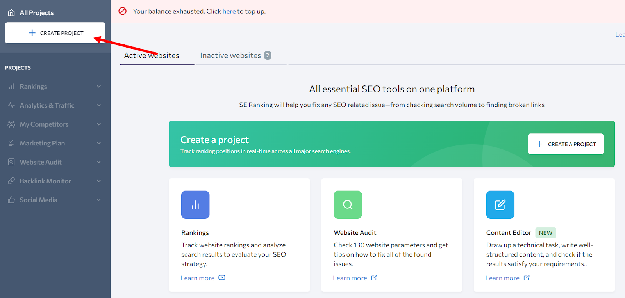Click the video icon beside Rankings Learn more
Image resolution: width=625 pixels, height=298 pixels.
[x=222, y=278]
